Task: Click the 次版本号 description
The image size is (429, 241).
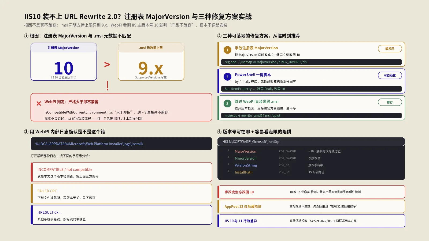Action: pos(314,158)
